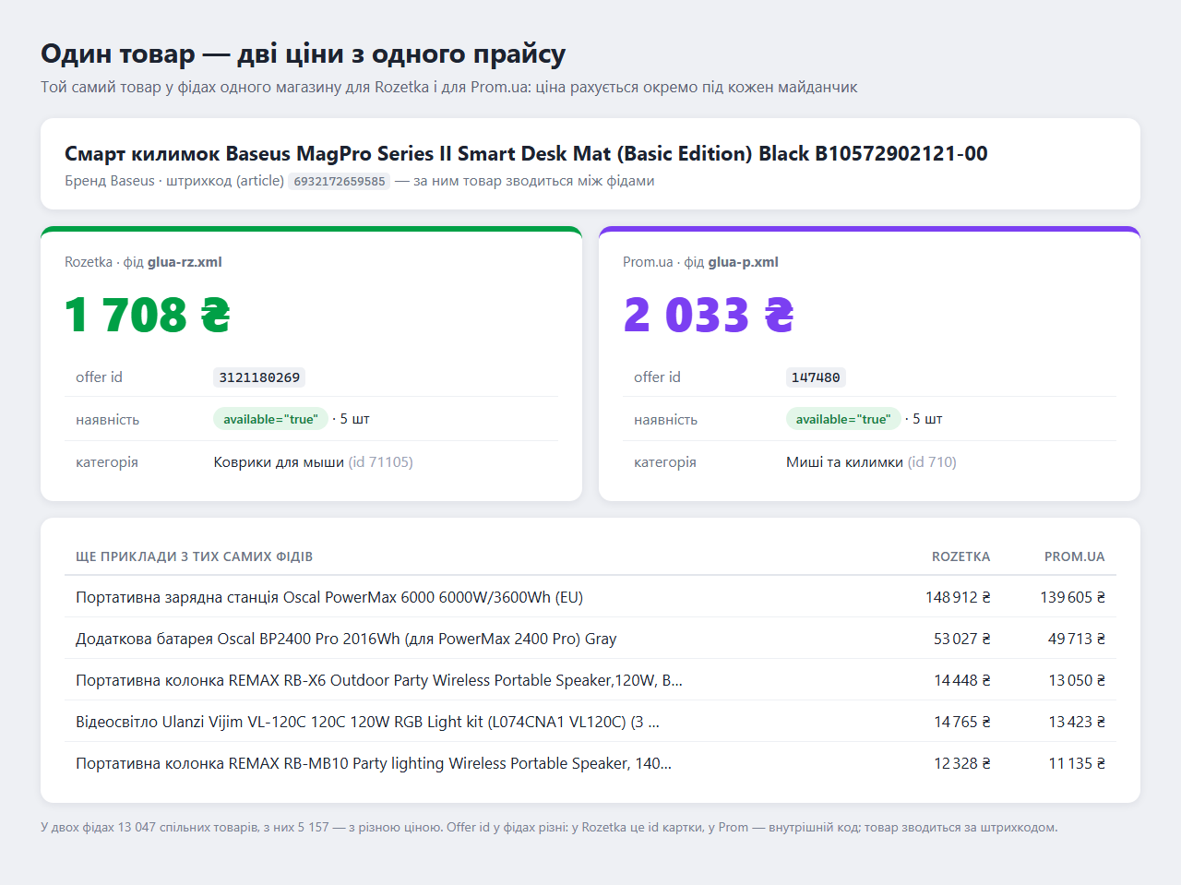Click price 13 423 ₴
Viewport: 1181px width, 885px height.
1076,722
